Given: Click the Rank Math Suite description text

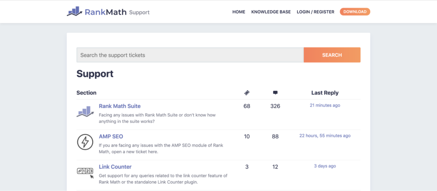Looking at the screenshot, I should 157,119.
